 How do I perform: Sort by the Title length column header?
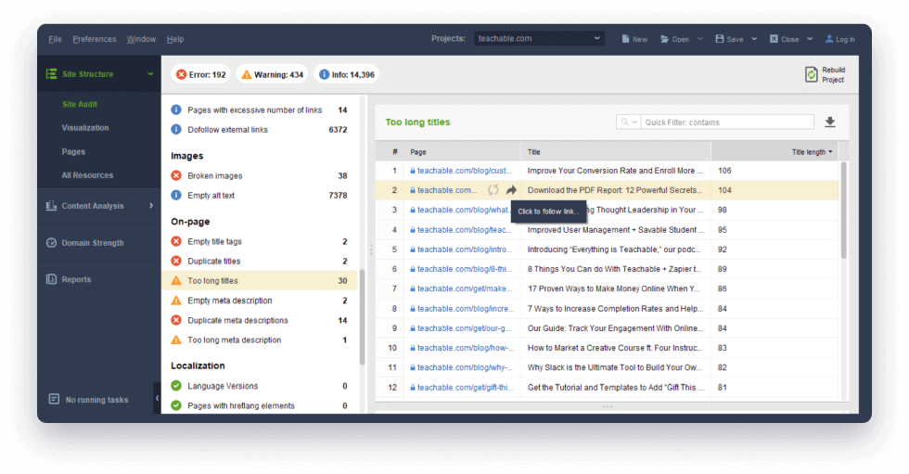(x=775, y=152)
